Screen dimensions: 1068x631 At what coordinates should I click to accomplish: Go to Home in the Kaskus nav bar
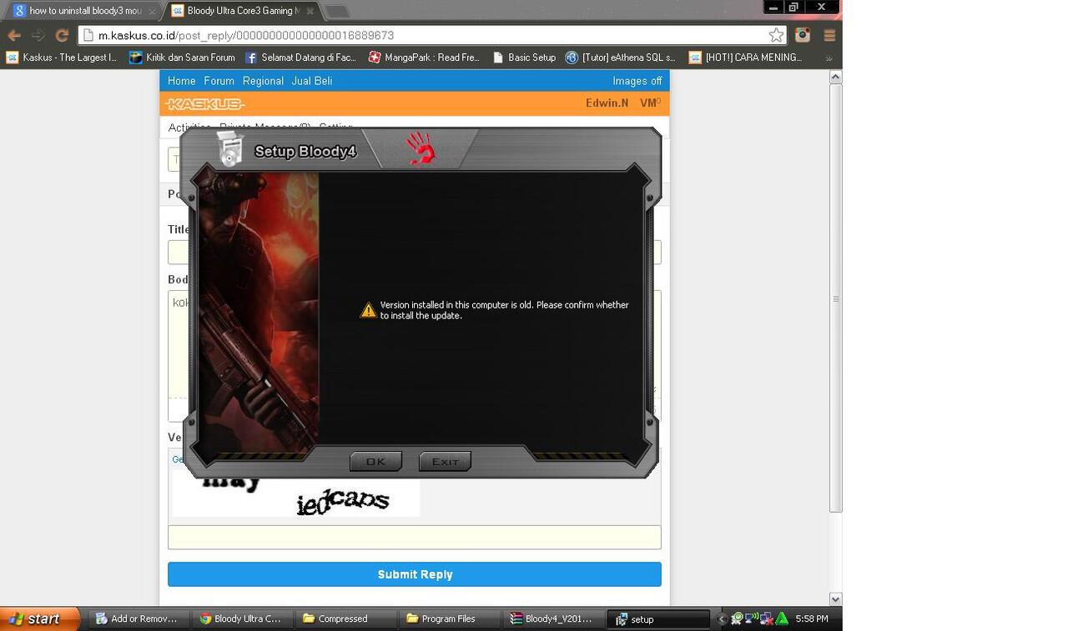[x=181, y=81]
